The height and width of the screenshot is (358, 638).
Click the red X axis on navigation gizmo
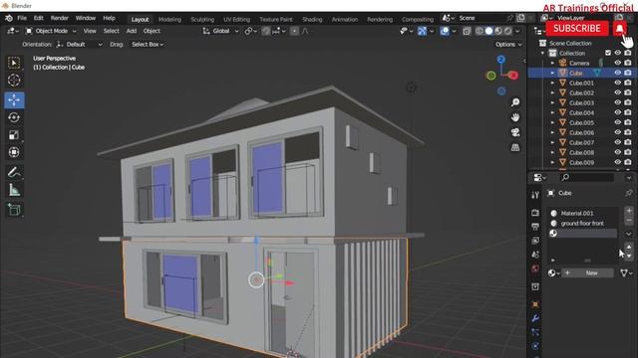513,76
